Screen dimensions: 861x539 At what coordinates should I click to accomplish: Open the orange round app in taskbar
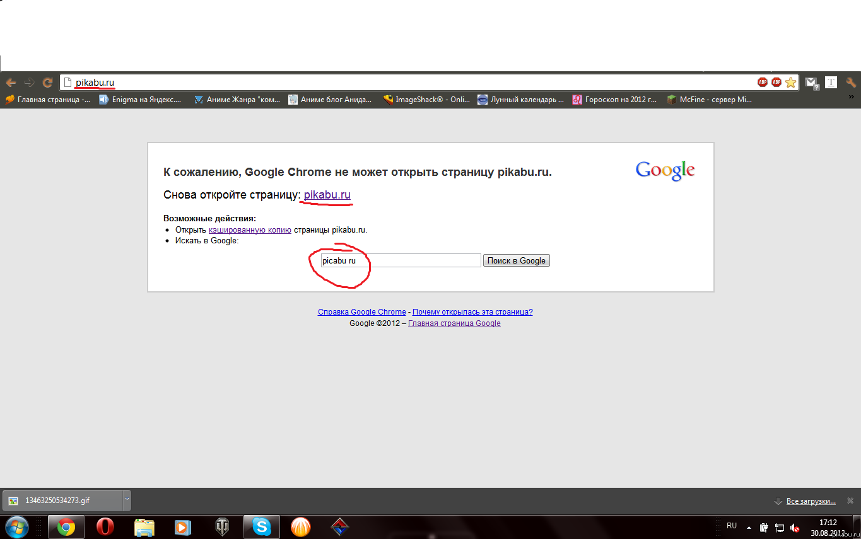[x=301, y=527]
